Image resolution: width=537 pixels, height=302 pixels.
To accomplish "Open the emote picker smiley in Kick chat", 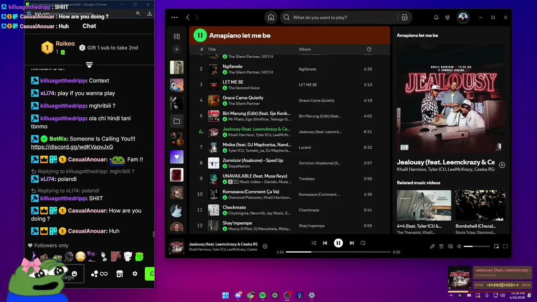I will [74, 274].
